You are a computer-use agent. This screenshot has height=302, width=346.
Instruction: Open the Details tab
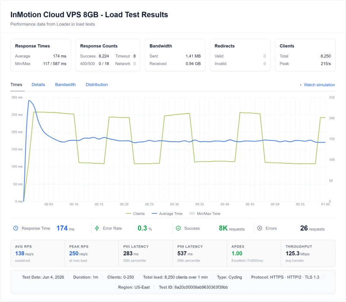38,85
